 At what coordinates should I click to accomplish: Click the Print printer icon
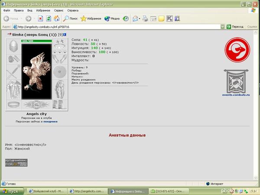click(x=145, y=19)
